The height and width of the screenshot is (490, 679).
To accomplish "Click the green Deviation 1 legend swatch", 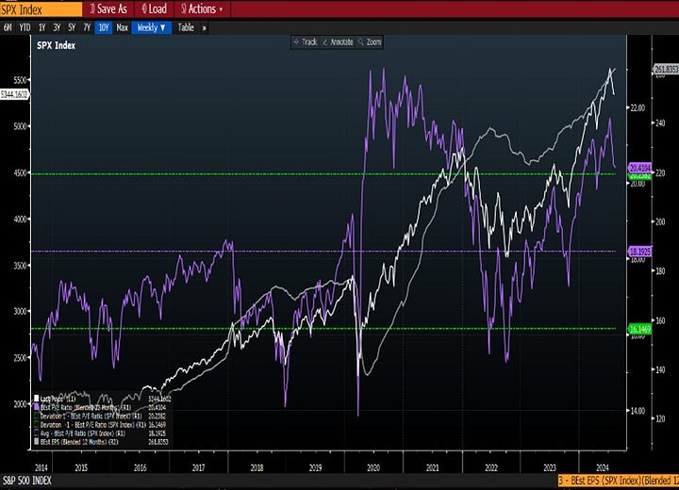I will (x=37, y=416).
